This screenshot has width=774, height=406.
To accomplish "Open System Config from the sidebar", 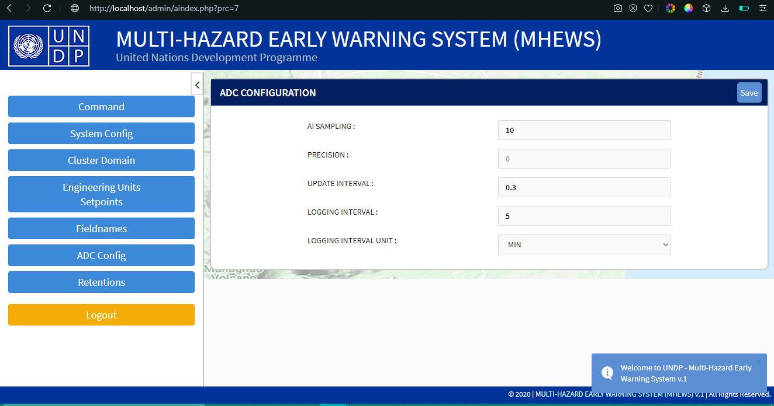I will tap(101, 134).
